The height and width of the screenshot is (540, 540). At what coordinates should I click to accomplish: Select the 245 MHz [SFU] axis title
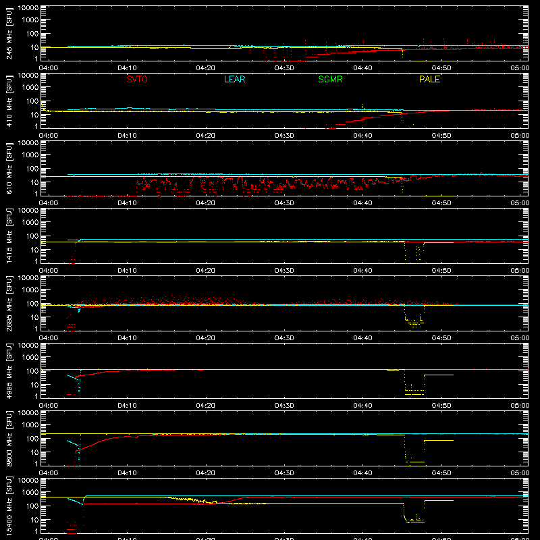click(x=9, y=33)
